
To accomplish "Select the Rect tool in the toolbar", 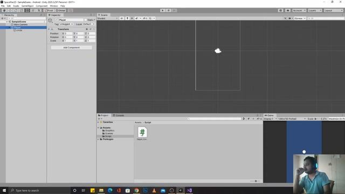I will coord(27,10).
